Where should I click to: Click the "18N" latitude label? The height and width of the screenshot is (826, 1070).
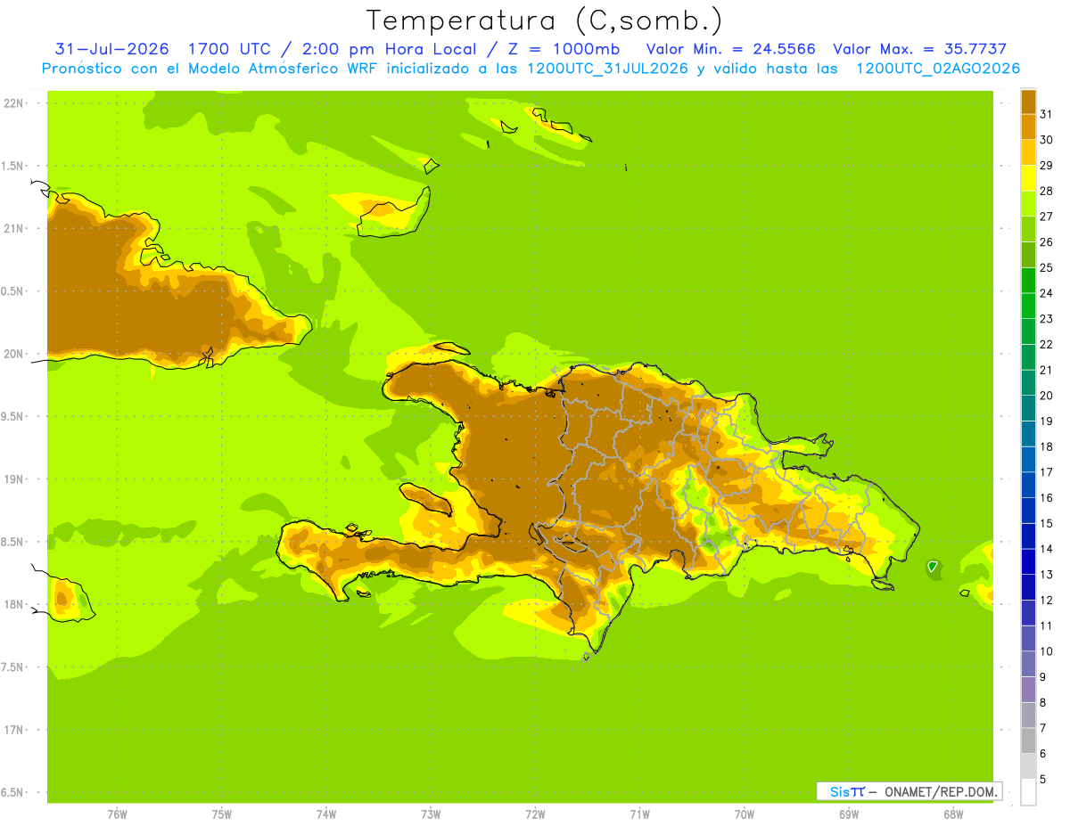(x=13, y=604)
